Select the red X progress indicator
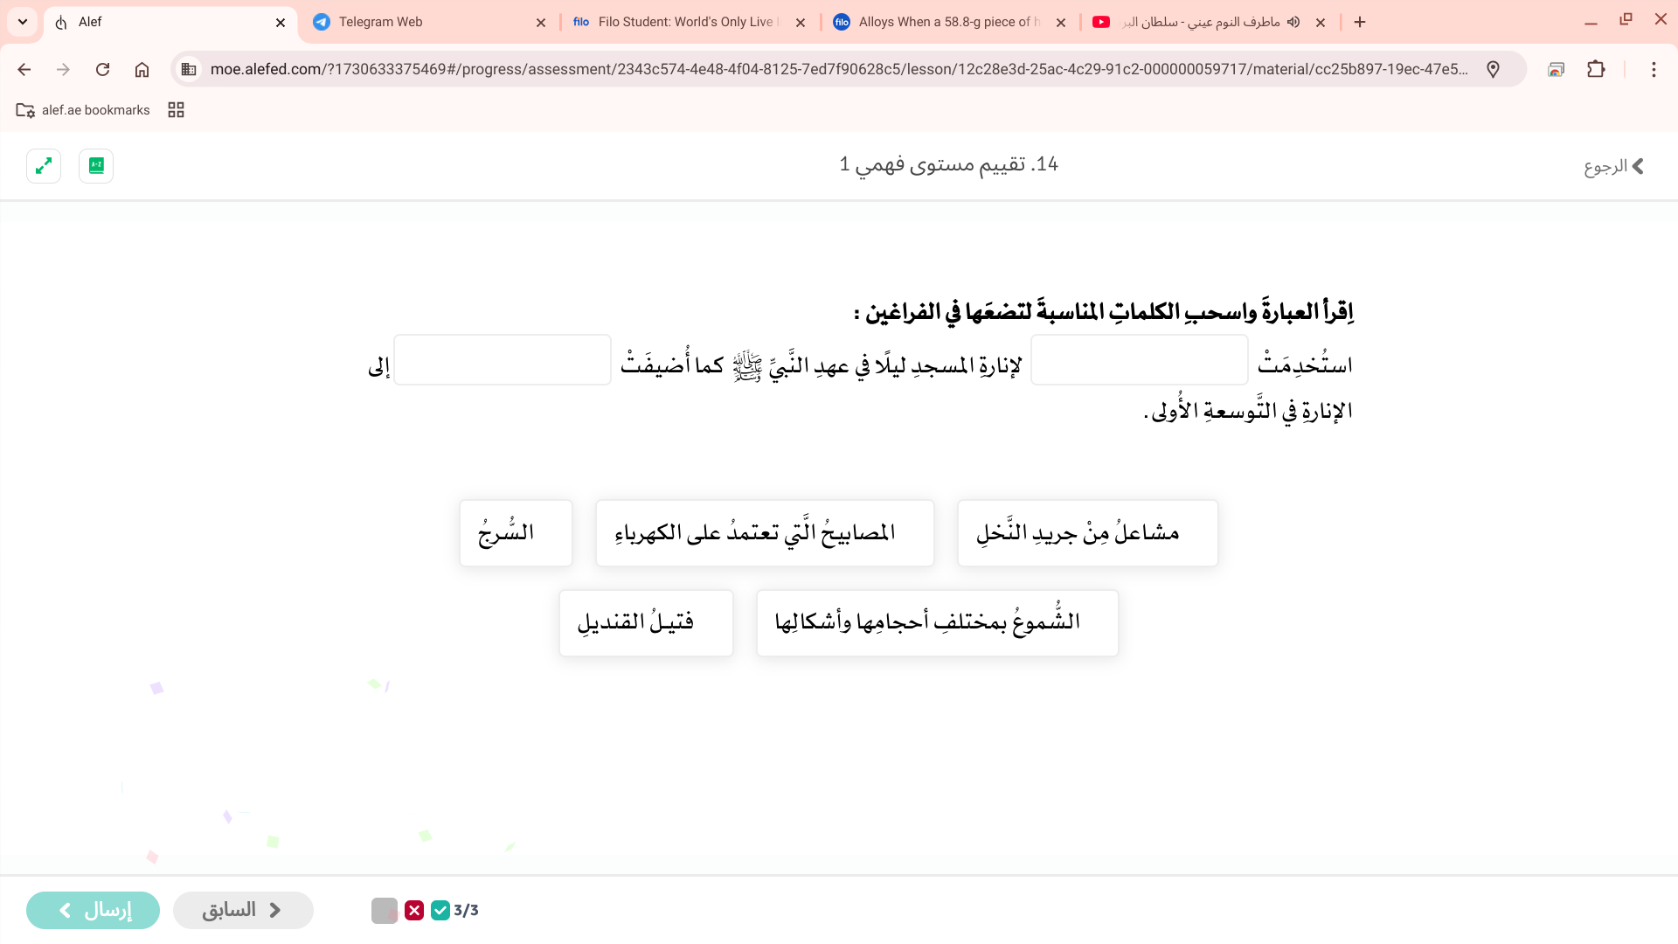 point(414,910)
